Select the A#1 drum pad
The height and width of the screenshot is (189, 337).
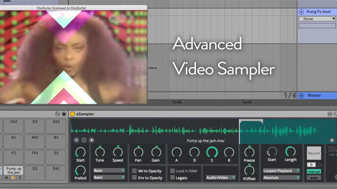pos(35,141)
